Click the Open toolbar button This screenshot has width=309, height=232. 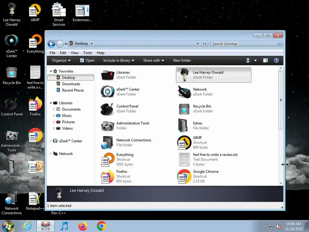(87, 60)
